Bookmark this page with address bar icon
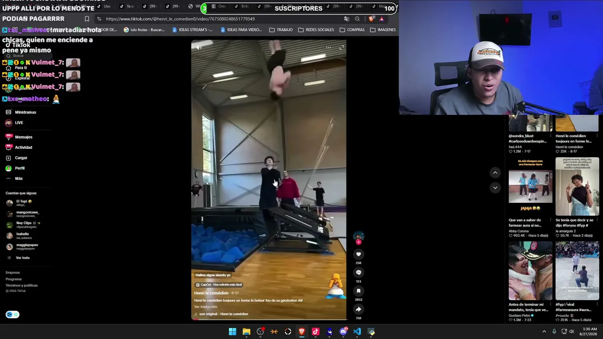603x339 pixels. 87,19
